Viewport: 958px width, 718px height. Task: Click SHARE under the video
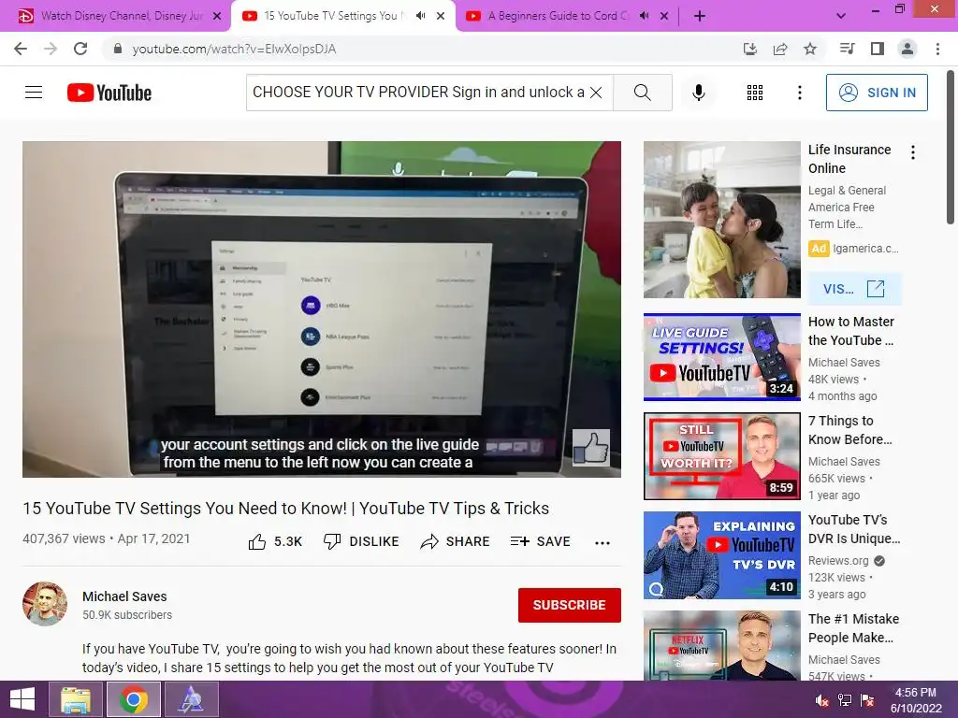point(456,541)
